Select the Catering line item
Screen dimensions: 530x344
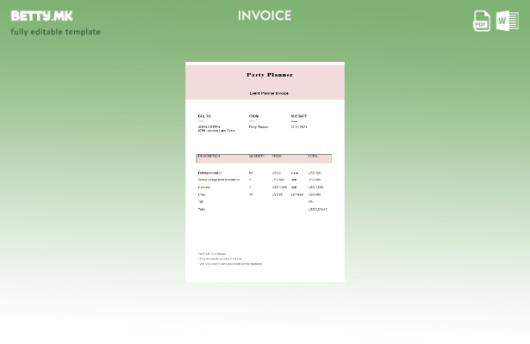point(204,187)
